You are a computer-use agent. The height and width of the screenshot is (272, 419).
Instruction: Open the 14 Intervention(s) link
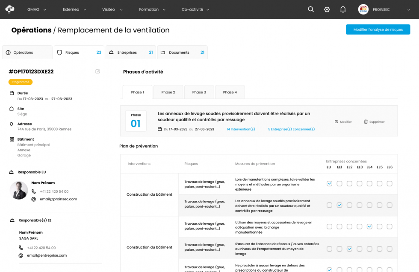241,129
